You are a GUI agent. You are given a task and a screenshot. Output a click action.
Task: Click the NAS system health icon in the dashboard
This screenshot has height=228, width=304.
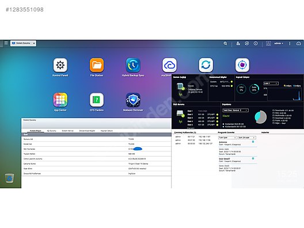coord(181,87)
